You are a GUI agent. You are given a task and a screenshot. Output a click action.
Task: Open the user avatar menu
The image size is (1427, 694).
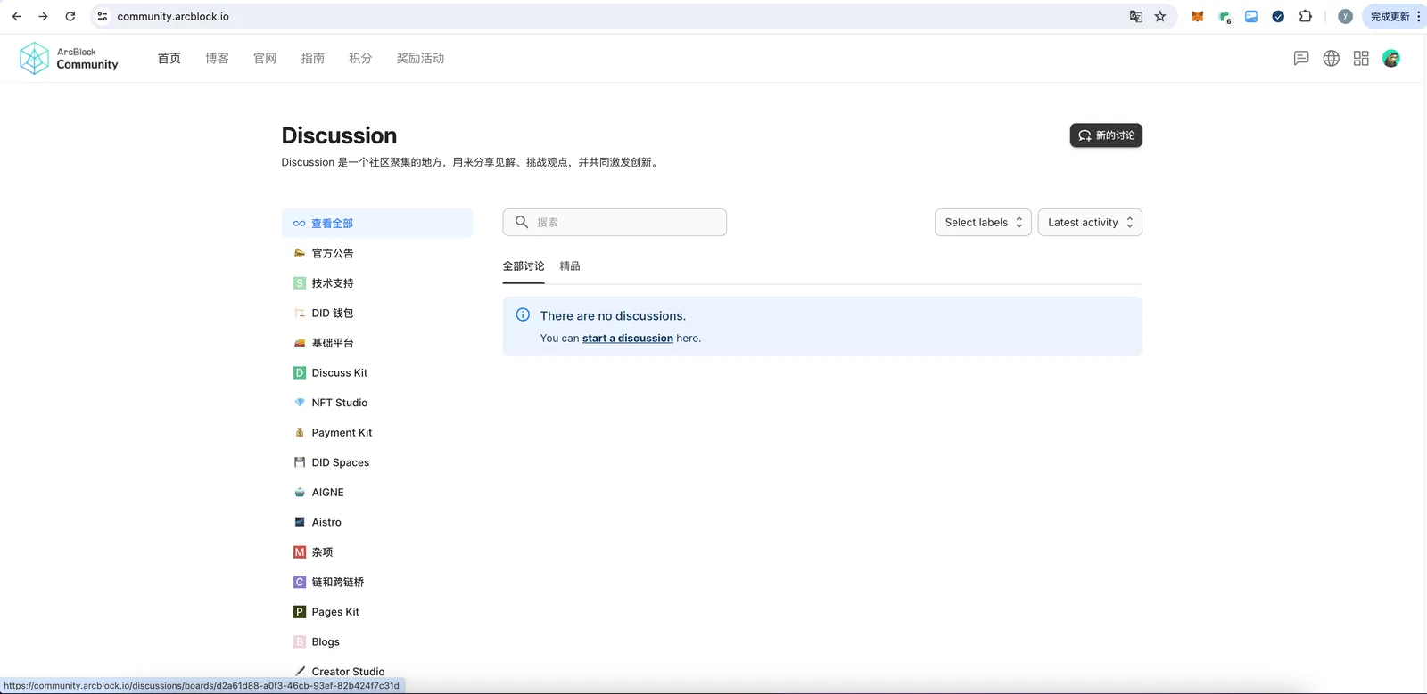[1391, 58]
